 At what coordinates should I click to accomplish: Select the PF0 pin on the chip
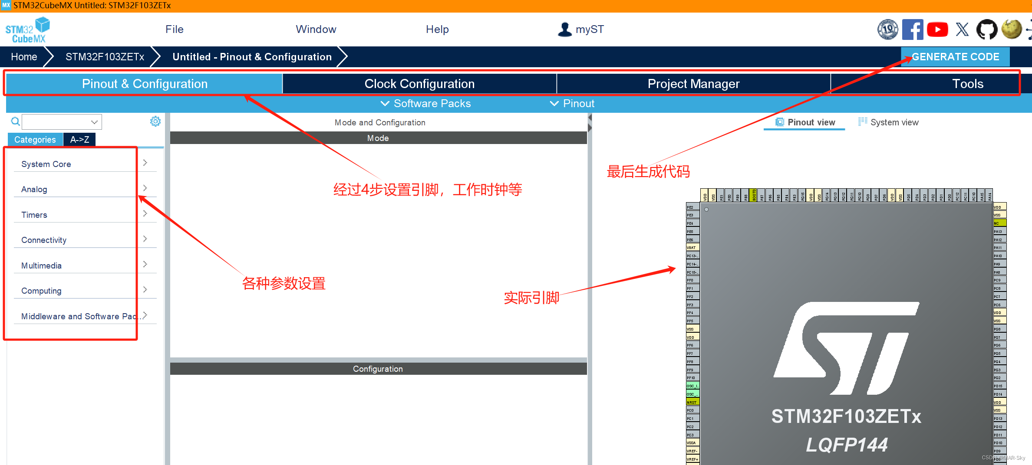pyautogui.click(x=692, y=280)
